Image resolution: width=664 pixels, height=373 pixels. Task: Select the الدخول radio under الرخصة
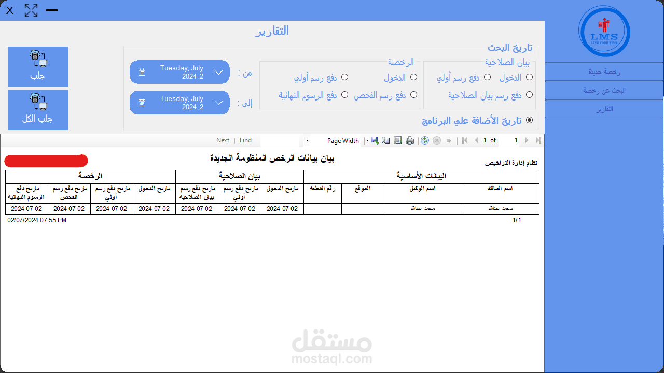click(x=413, y=77)
